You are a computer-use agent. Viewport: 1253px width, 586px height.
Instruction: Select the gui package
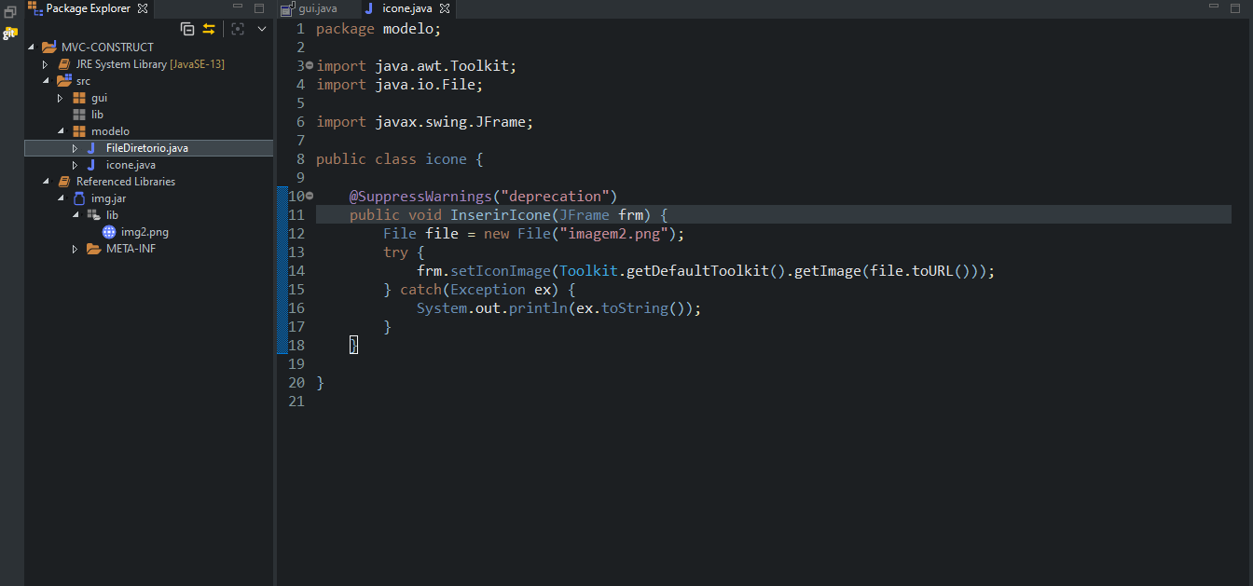click(x=99, y=98)
